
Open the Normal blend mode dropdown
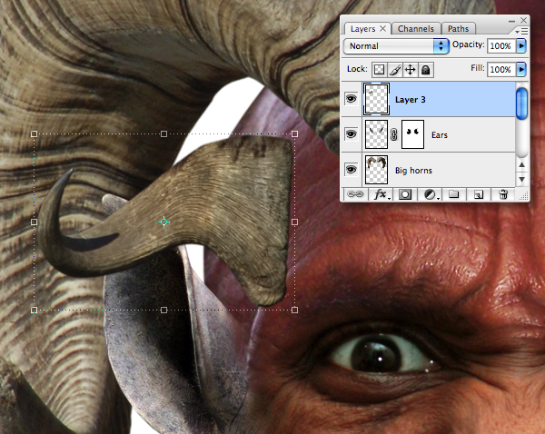click(396, 46)
